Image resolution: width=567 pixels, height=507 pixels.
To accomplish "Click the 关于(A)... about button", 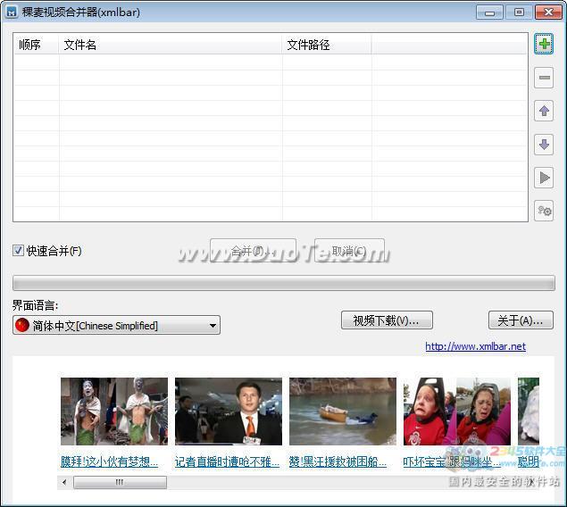I will (521, 320).
